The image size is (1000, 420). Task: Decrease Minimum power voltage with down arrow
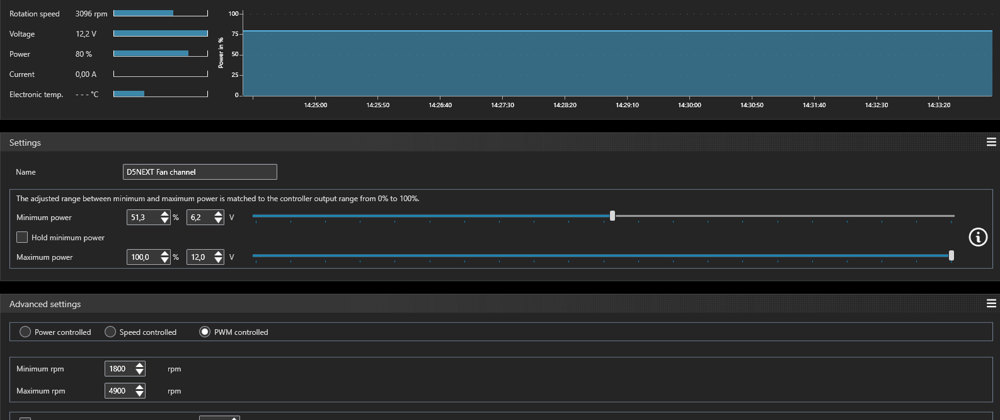(219, 221)
